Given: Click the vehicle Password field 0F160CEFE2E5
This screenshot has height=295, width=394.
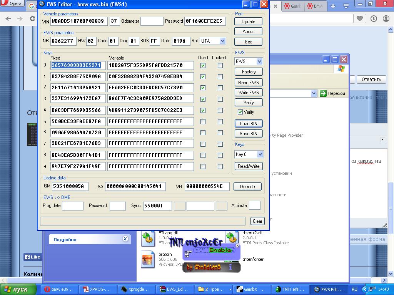Looking at the screenshot, I should 205,21.
